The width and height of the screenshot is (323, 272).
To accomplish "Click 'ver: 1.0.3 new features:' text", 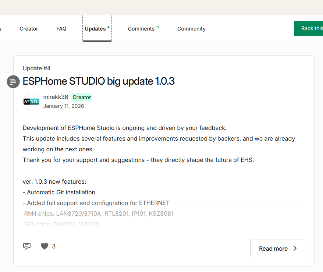I will (x=54, y=181).
